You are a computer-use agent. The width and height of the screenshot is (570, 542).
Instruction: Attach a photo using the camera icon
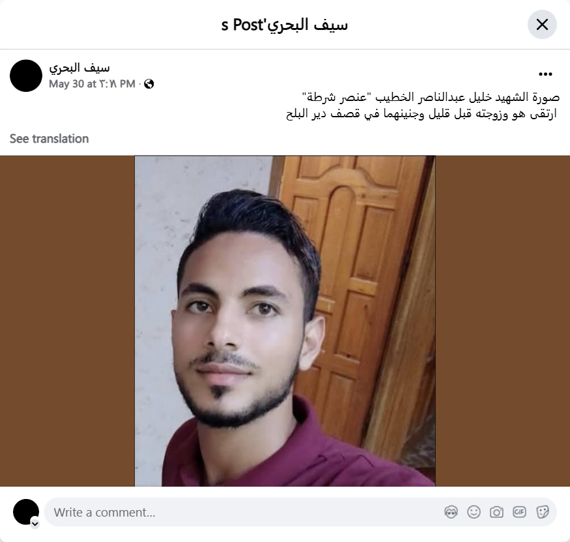coord(496,512)
